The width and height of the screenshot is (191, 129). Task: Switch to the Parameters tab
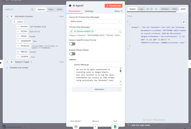click(74, 11)
